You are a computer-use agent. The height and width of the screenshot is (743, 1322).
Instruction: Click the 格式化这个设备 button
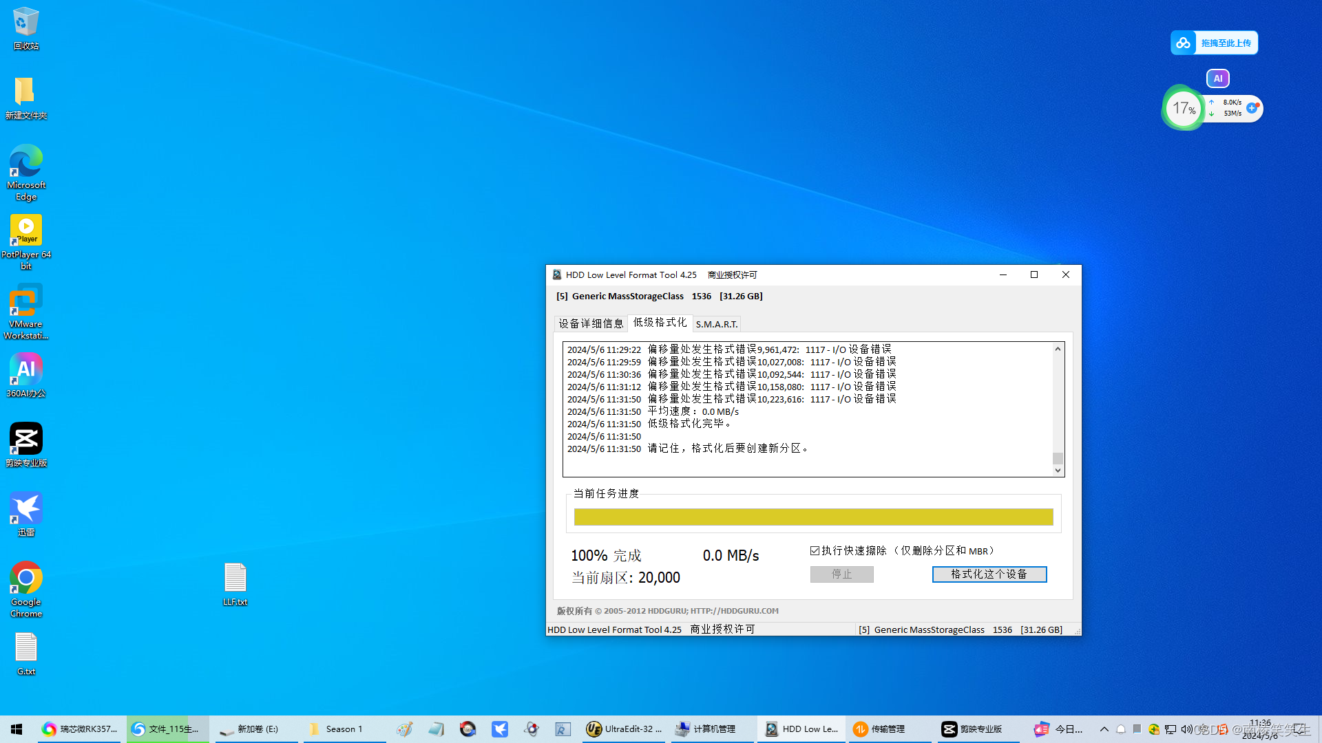(989, 574)
